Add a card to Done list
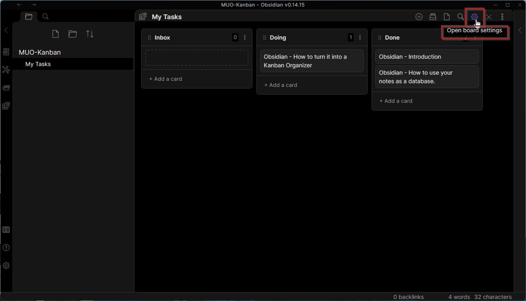Image resolution: width=526 pixels, height=301 pixels. 396,101
